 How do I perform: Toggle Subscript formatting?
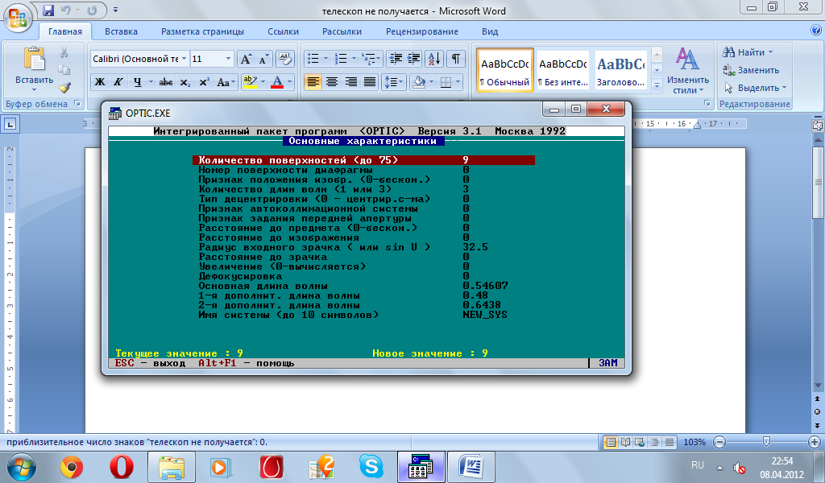(x=184, y=82)
